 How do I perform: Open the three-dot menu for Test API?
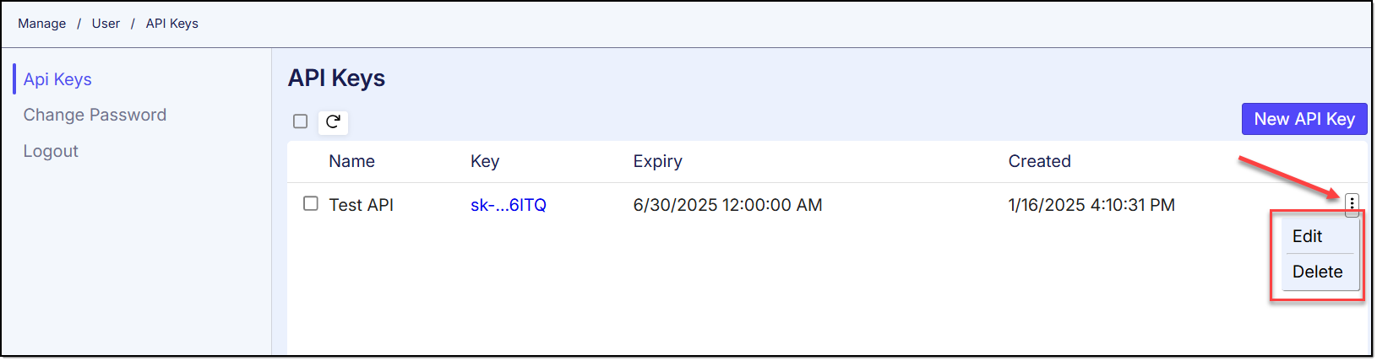1352,202
